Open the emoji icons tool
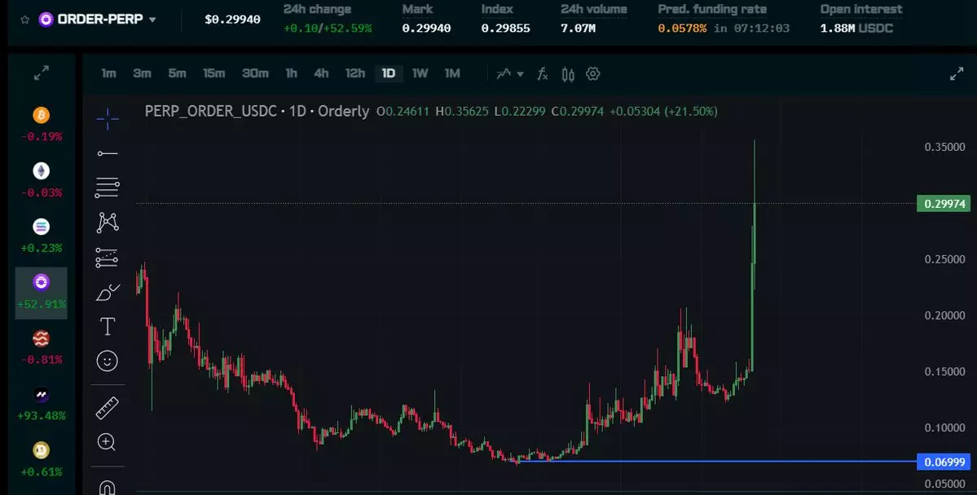 click(107, 360)
